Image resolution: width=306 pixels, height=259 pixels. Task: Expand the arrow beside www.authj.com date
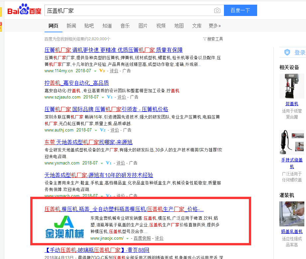click(x=96, y=130)
